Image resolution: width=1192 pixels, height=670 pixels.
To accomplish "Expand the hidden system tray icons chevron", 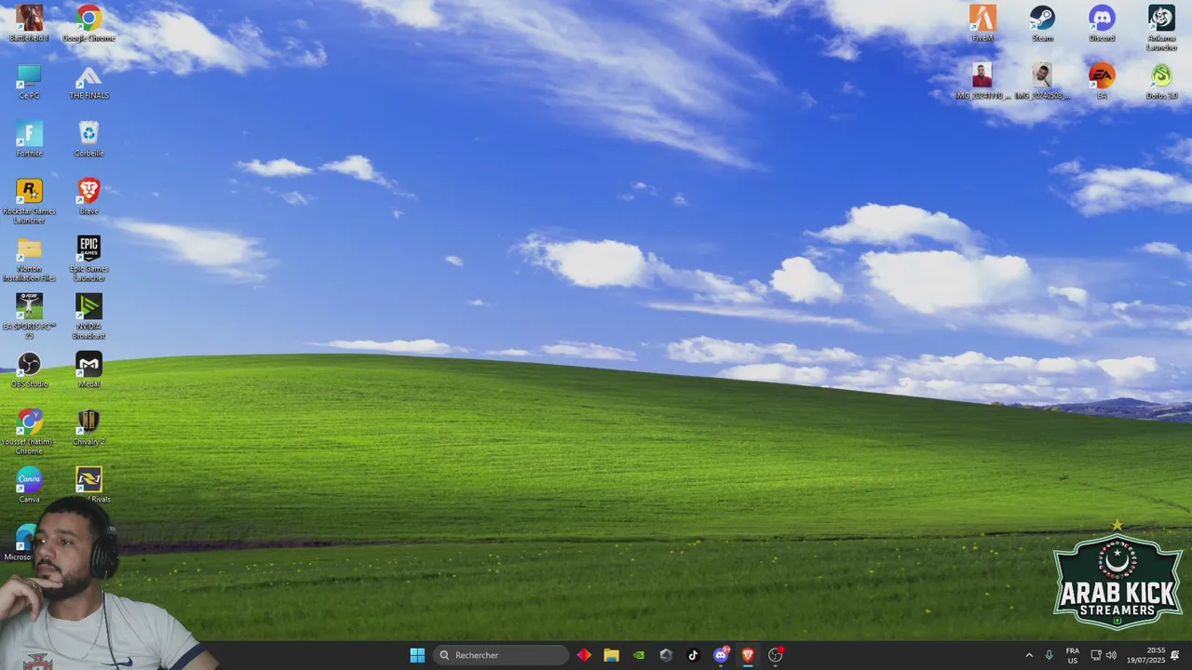I will [x=1029, y=655].
